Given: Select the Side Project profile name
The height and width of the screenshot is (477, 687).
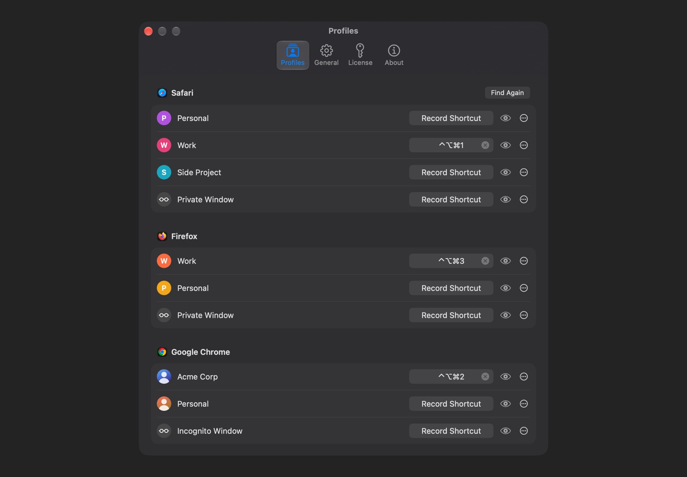Looking at the screenshot, I should pyautogui.click(x=199, y=172).
